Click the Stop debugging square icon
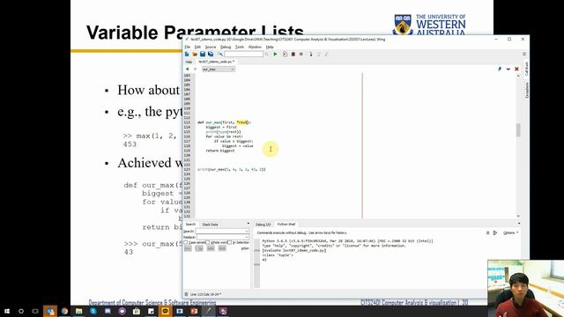 [301, 54]
